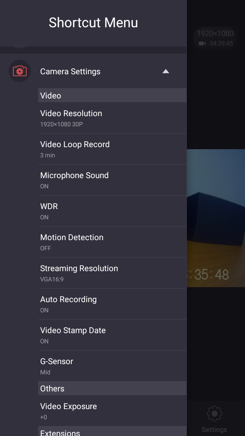Image resolution: width=245 pixels, height=436 pixels.
Task: Enable Motion Detection
Action: tap(112, 242)
